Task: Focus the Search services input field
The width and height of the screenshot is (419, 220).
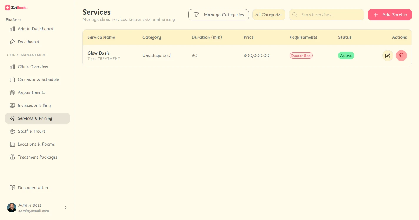Action: coord(327,15)
